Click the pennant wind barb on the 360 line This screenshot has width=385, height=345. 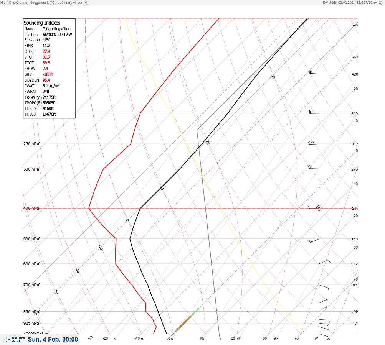coord(314,112)
